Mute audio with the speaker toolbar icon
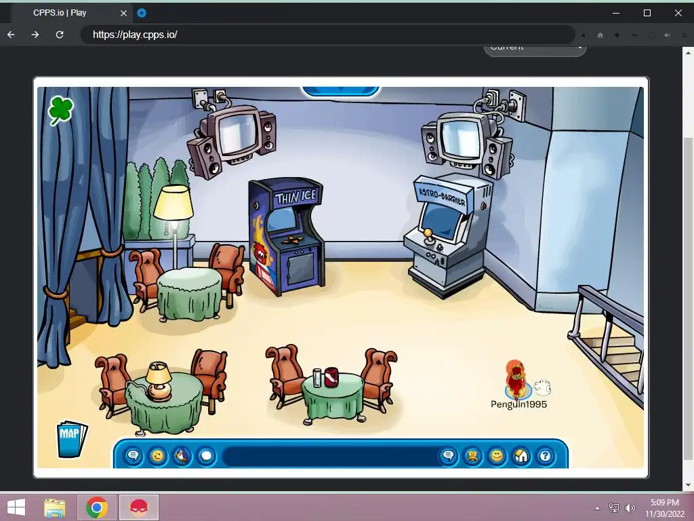The width and height of the screenshot is (694, 521). (x=667, y=35)
